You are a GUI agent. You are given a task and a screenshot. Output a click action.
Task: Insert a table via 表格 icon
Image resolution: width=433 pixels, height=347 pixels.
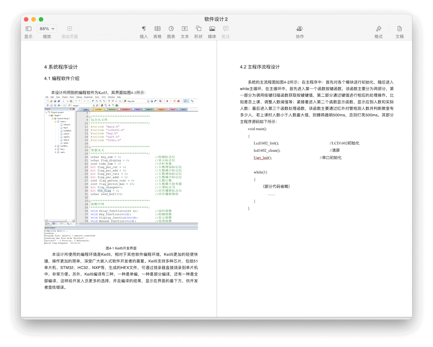coord(157,28)
